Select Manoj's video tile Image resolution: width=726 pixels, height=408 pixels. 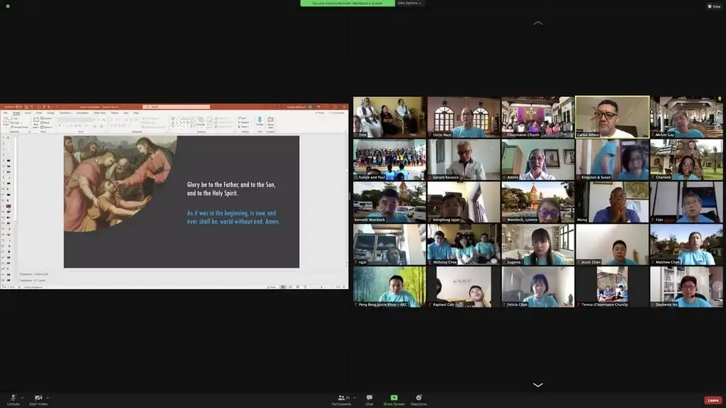coord(612,202)
